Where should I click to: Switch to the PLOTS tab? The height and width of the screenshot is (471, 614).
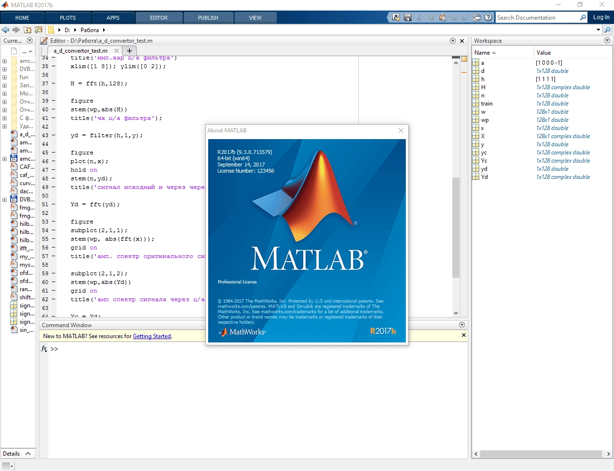pyautogui.click(x=68, y=18)
